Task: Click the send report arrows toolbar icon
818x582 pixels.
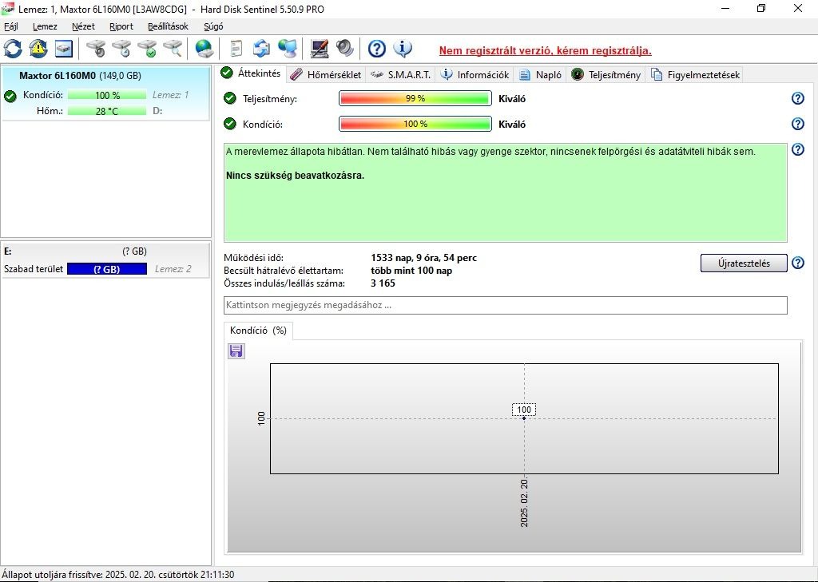Action: 261,49
